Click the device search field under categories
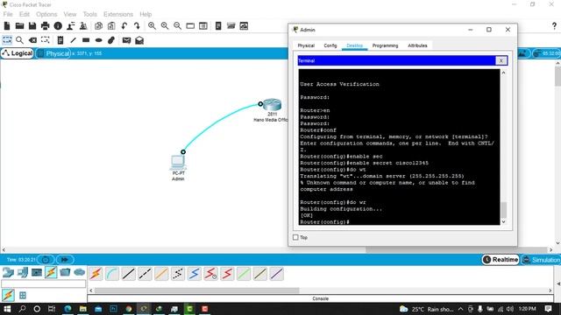 (x=43, y=283)
